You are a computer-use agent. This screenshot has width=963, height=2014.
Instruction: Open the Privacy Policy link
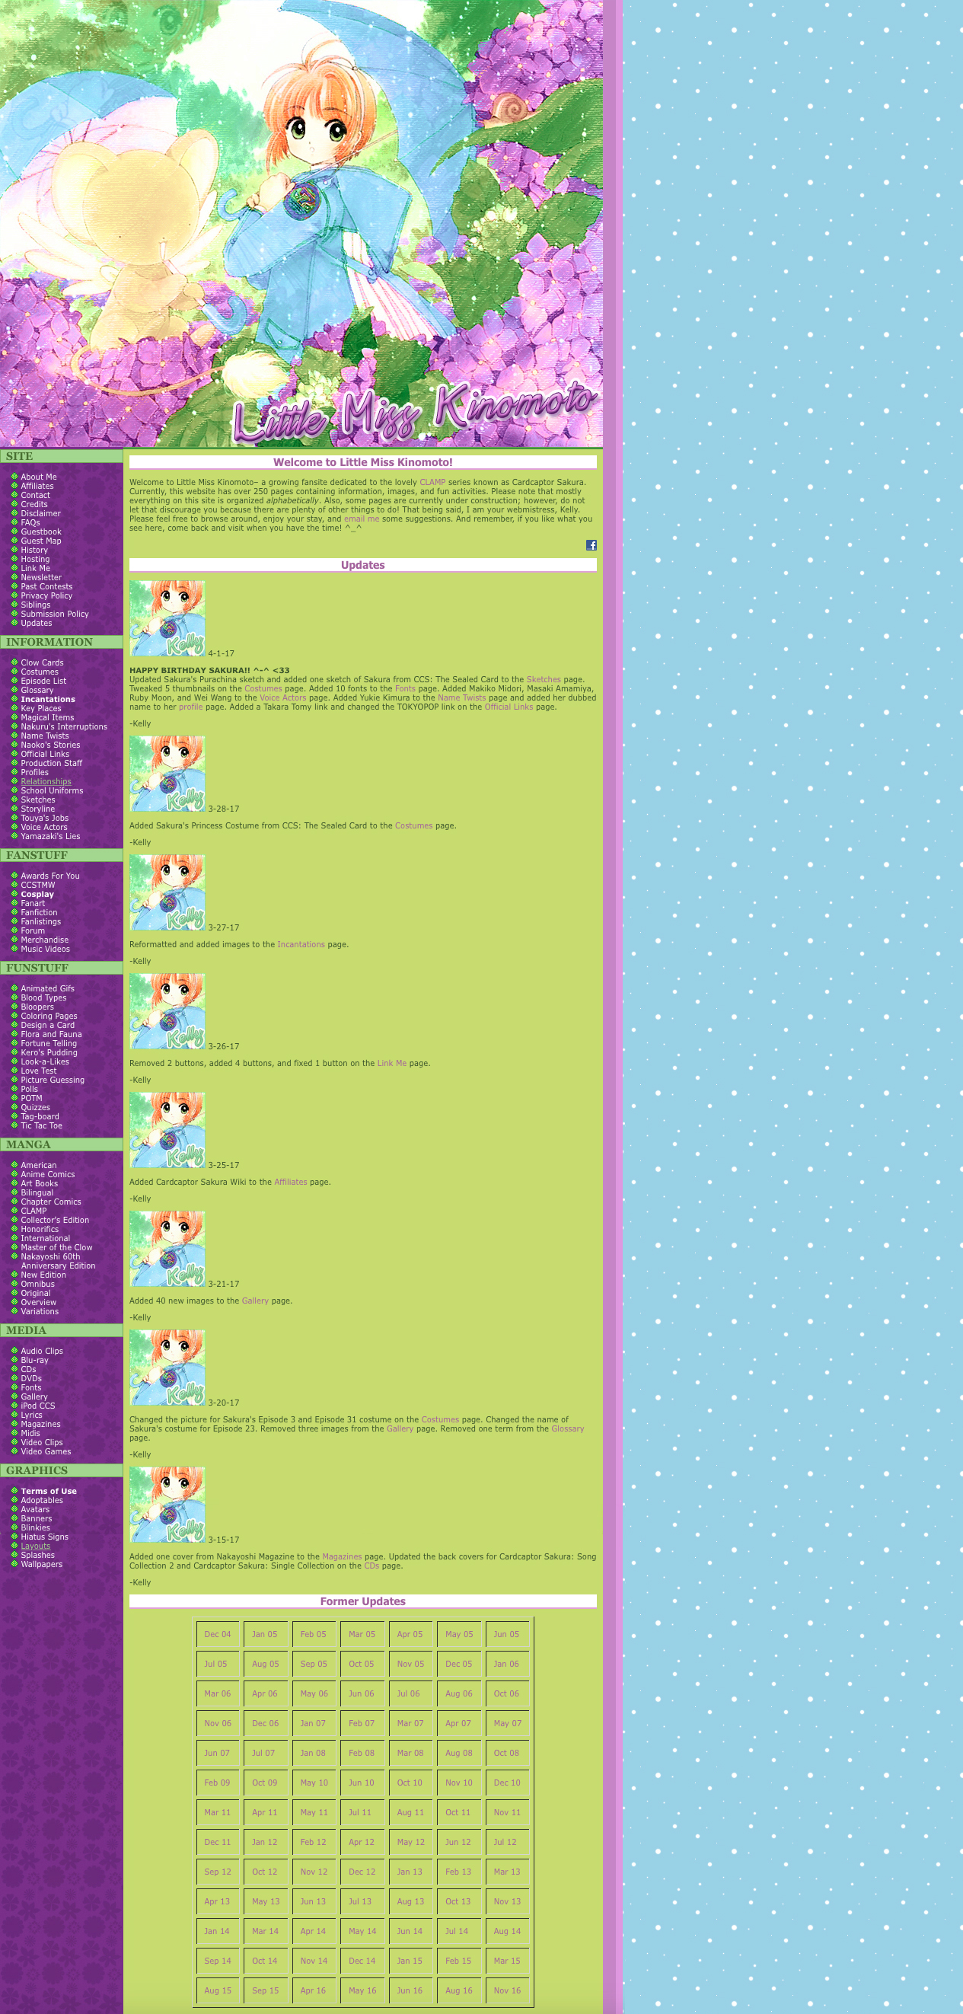click(46, 595)
